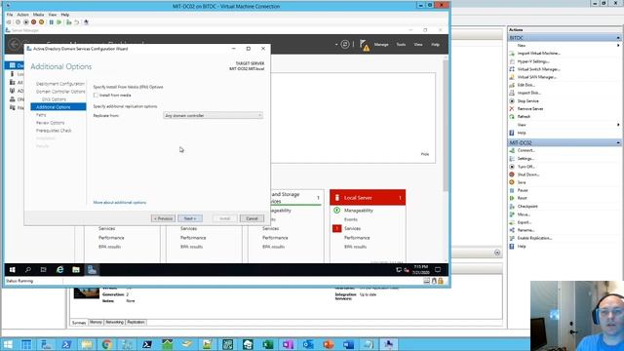The width and height of the screenshot is (624, 351).
Task: Collapse the MIT-DC02 actions section
Action: pyautogui.click(x=618, y=142)
